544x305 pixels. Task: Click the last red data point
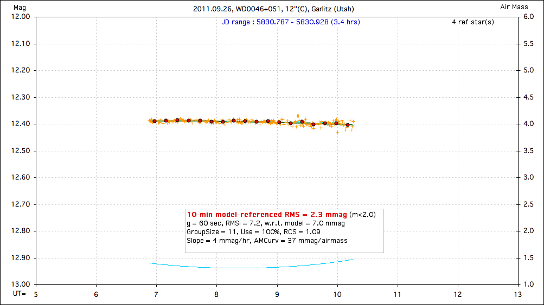[x=348, y=125]
